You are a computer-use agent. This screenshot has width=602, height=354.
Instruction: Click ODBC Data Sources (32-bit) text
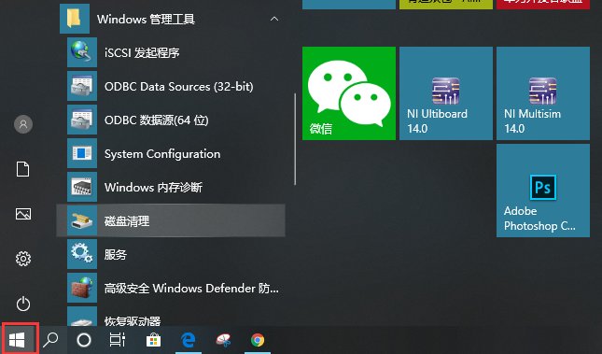click(179, 87)
